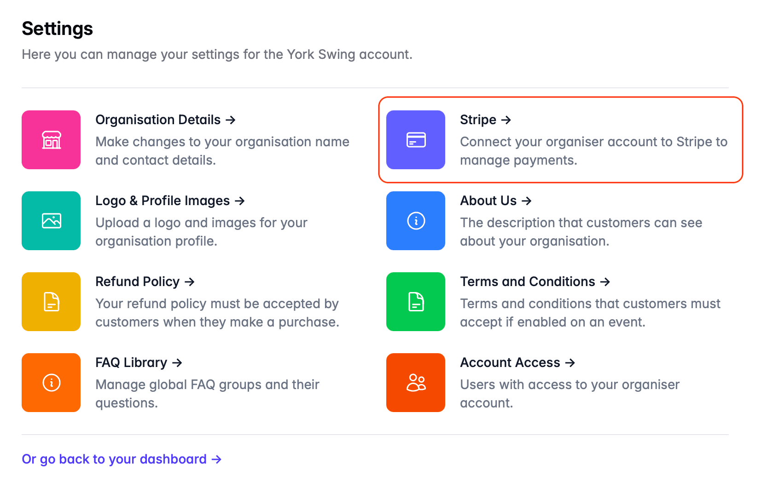
Task: Open the Refund Policy heading link
Action: pos(145,282)
